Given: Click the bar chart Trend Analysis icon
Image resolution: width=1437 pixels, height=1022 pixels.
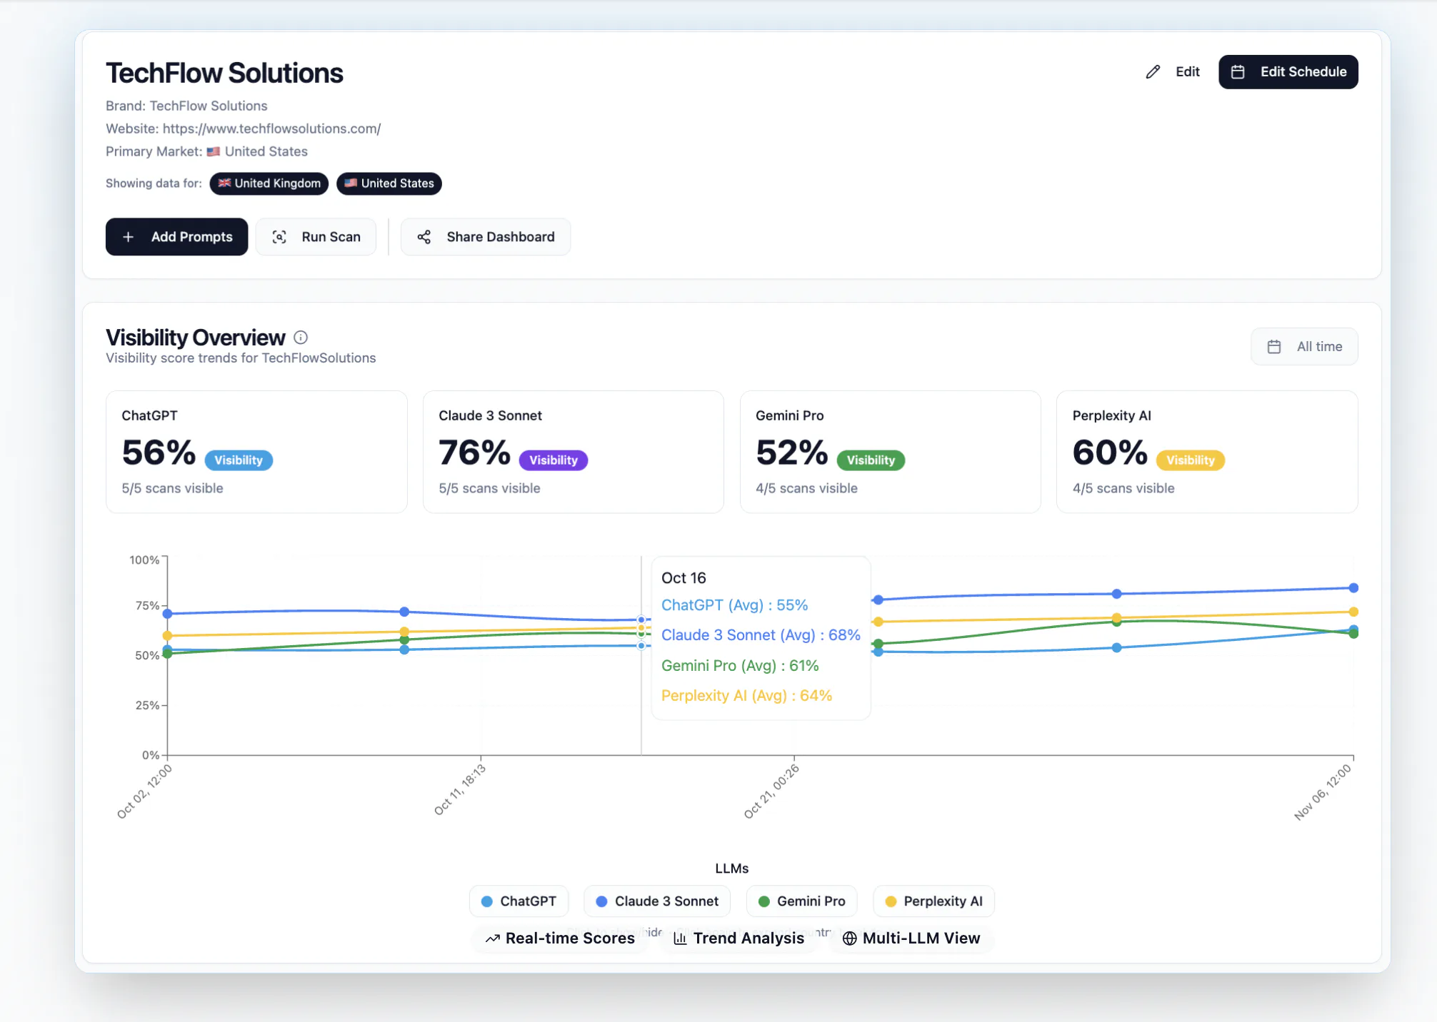Looking at the screenshot, I should coord(680,938).
